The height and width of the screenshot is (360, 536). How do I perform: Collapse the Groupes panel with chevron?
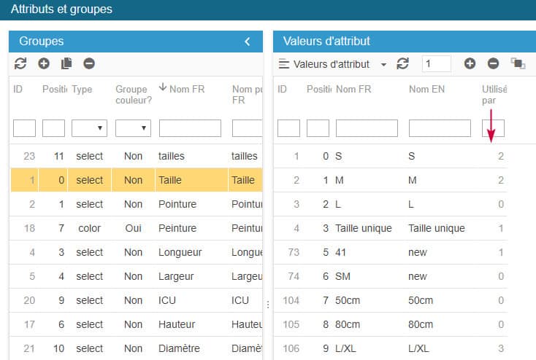[x=248, y=42]
